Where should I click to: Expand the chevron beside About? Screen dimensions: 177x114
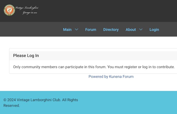point(141,29)
